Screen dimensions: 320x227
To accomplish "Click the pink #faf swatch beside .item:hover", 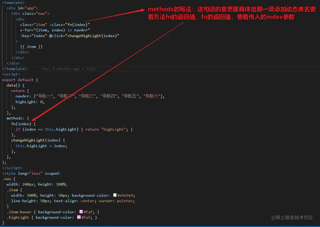I will [x=81, y=212].
